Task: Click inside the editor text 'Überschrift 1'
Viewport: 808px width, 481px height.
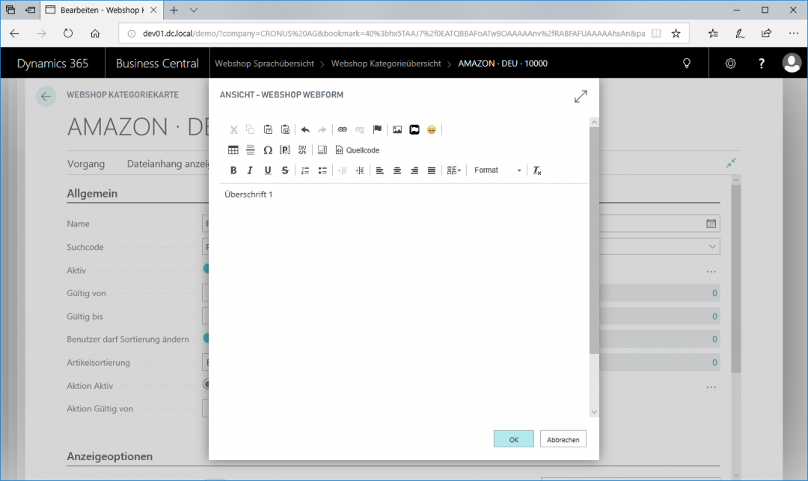Action: point(248,194)
